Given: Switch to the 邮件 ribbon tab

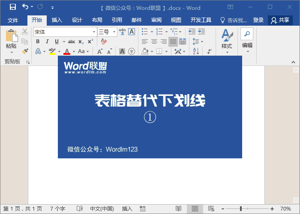Looking at the screenshot, I should tap(137, 20).
